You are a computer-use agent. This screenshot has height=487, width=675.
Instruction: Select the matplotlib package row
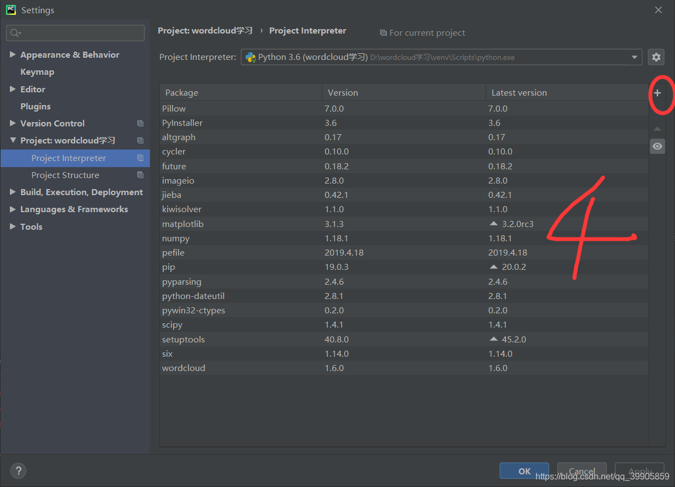[404, 224]
